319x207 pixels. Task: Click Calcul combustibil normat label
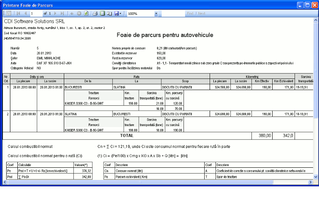coord(30,147)
